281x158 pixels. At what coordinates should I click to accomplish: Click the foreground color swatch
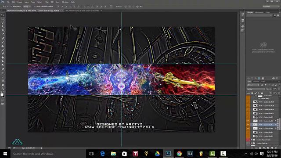click(2, 95)
